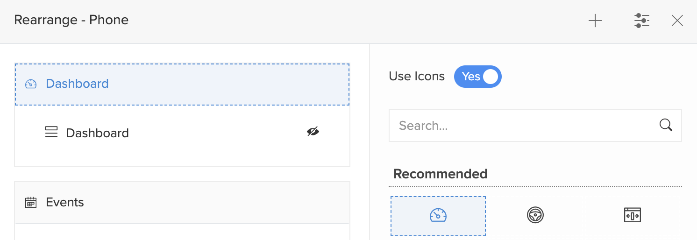This screenshot has width=697, height=240.
Task: Focus the icon Search field
Action: [x=523, y=126]
